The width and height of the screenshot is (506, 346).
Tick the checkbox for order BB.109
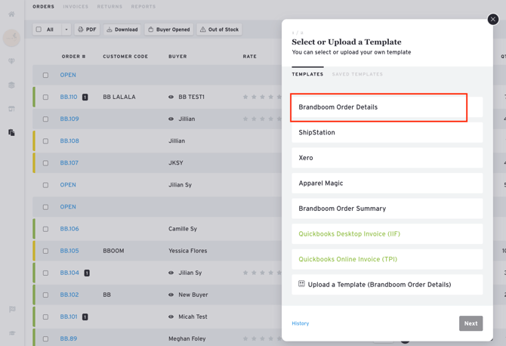45,119
